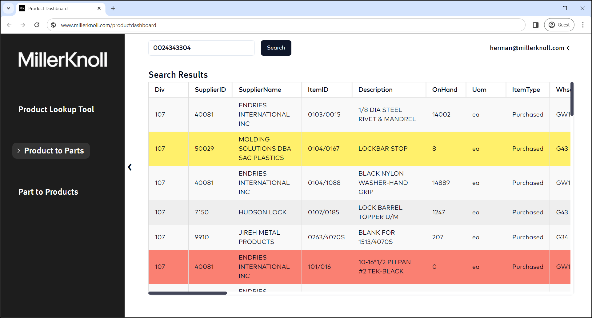The image size is (592, 318).
Task: Open a new browser tab
Action: (x=113, y=8)
